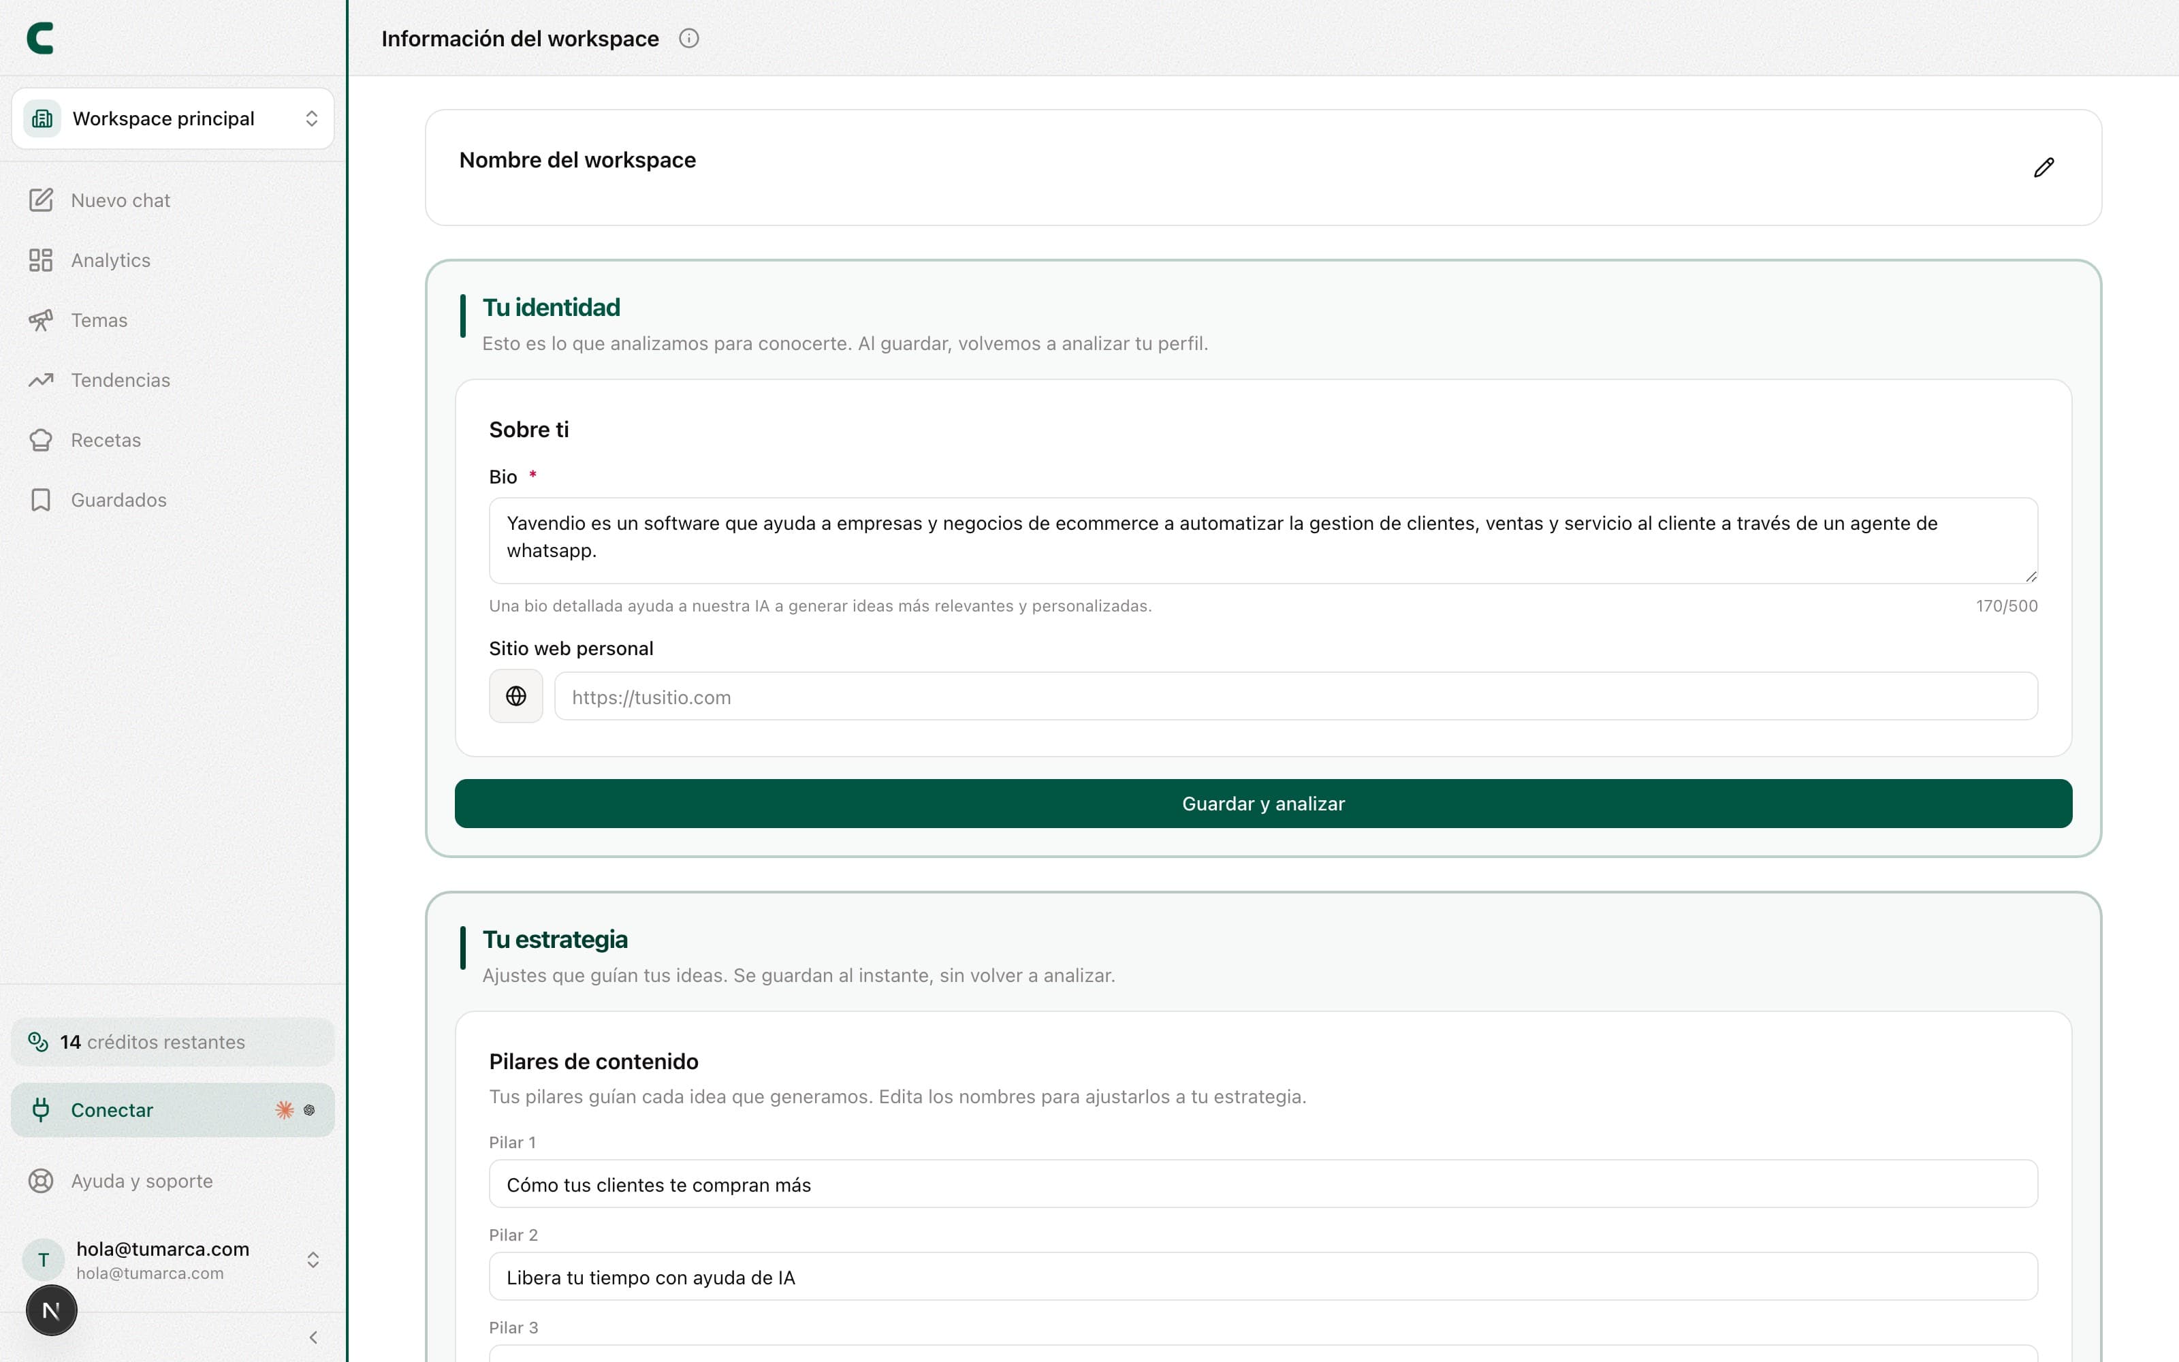This screenshot has width=2179, height=1362.
Task: Click the ChatGPT icon in Conectar row
Action: tap(310, 1110)
